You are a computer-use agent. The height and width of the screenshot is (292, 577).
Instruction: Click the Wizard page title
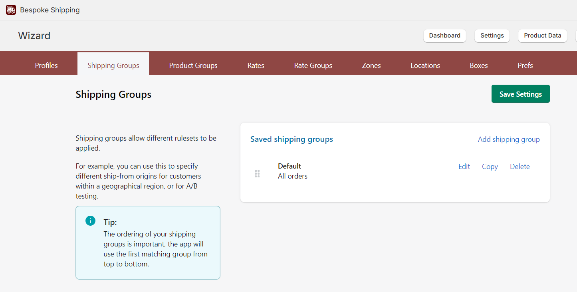pyautogui.click(x=34, y=36)
